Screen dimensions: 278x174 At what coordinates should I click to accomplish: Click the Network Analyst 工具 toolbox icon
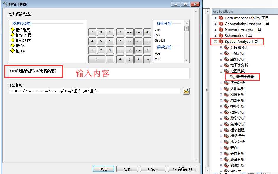tap(221, 29)
